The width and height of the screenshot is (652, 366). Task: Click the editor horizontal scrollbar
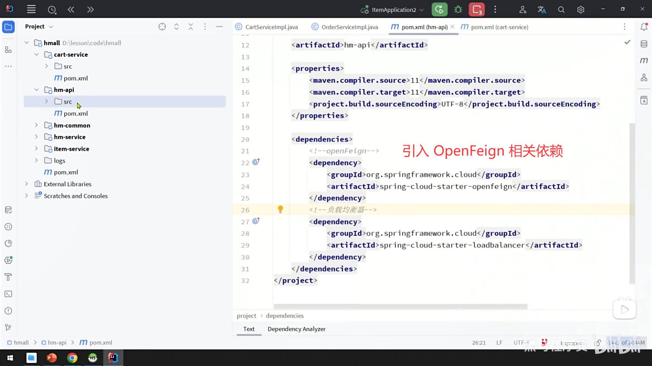click(x=400, y=306)
